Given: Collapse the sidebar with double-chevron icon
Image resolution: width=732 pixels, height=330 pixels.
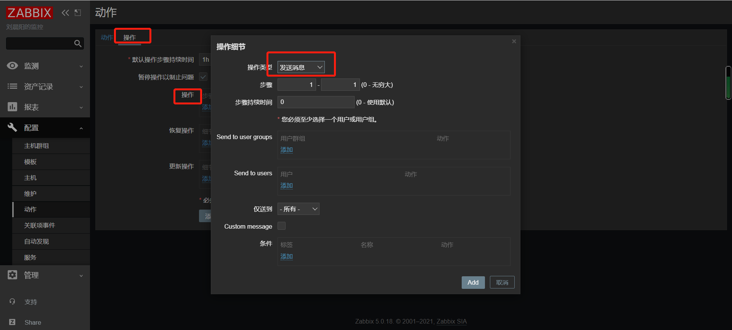Looking at the screenshot, I should pyautogui.click(x=66, y=13).
